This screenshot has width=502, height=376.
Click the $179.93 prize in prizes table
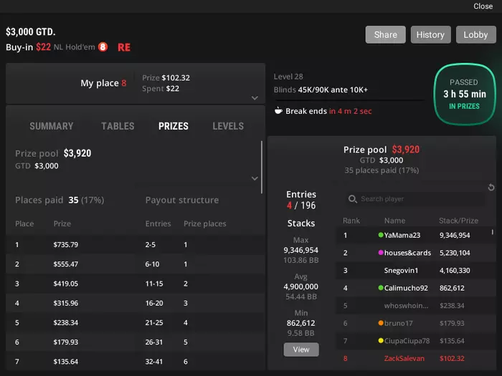(x=66, y=342)
